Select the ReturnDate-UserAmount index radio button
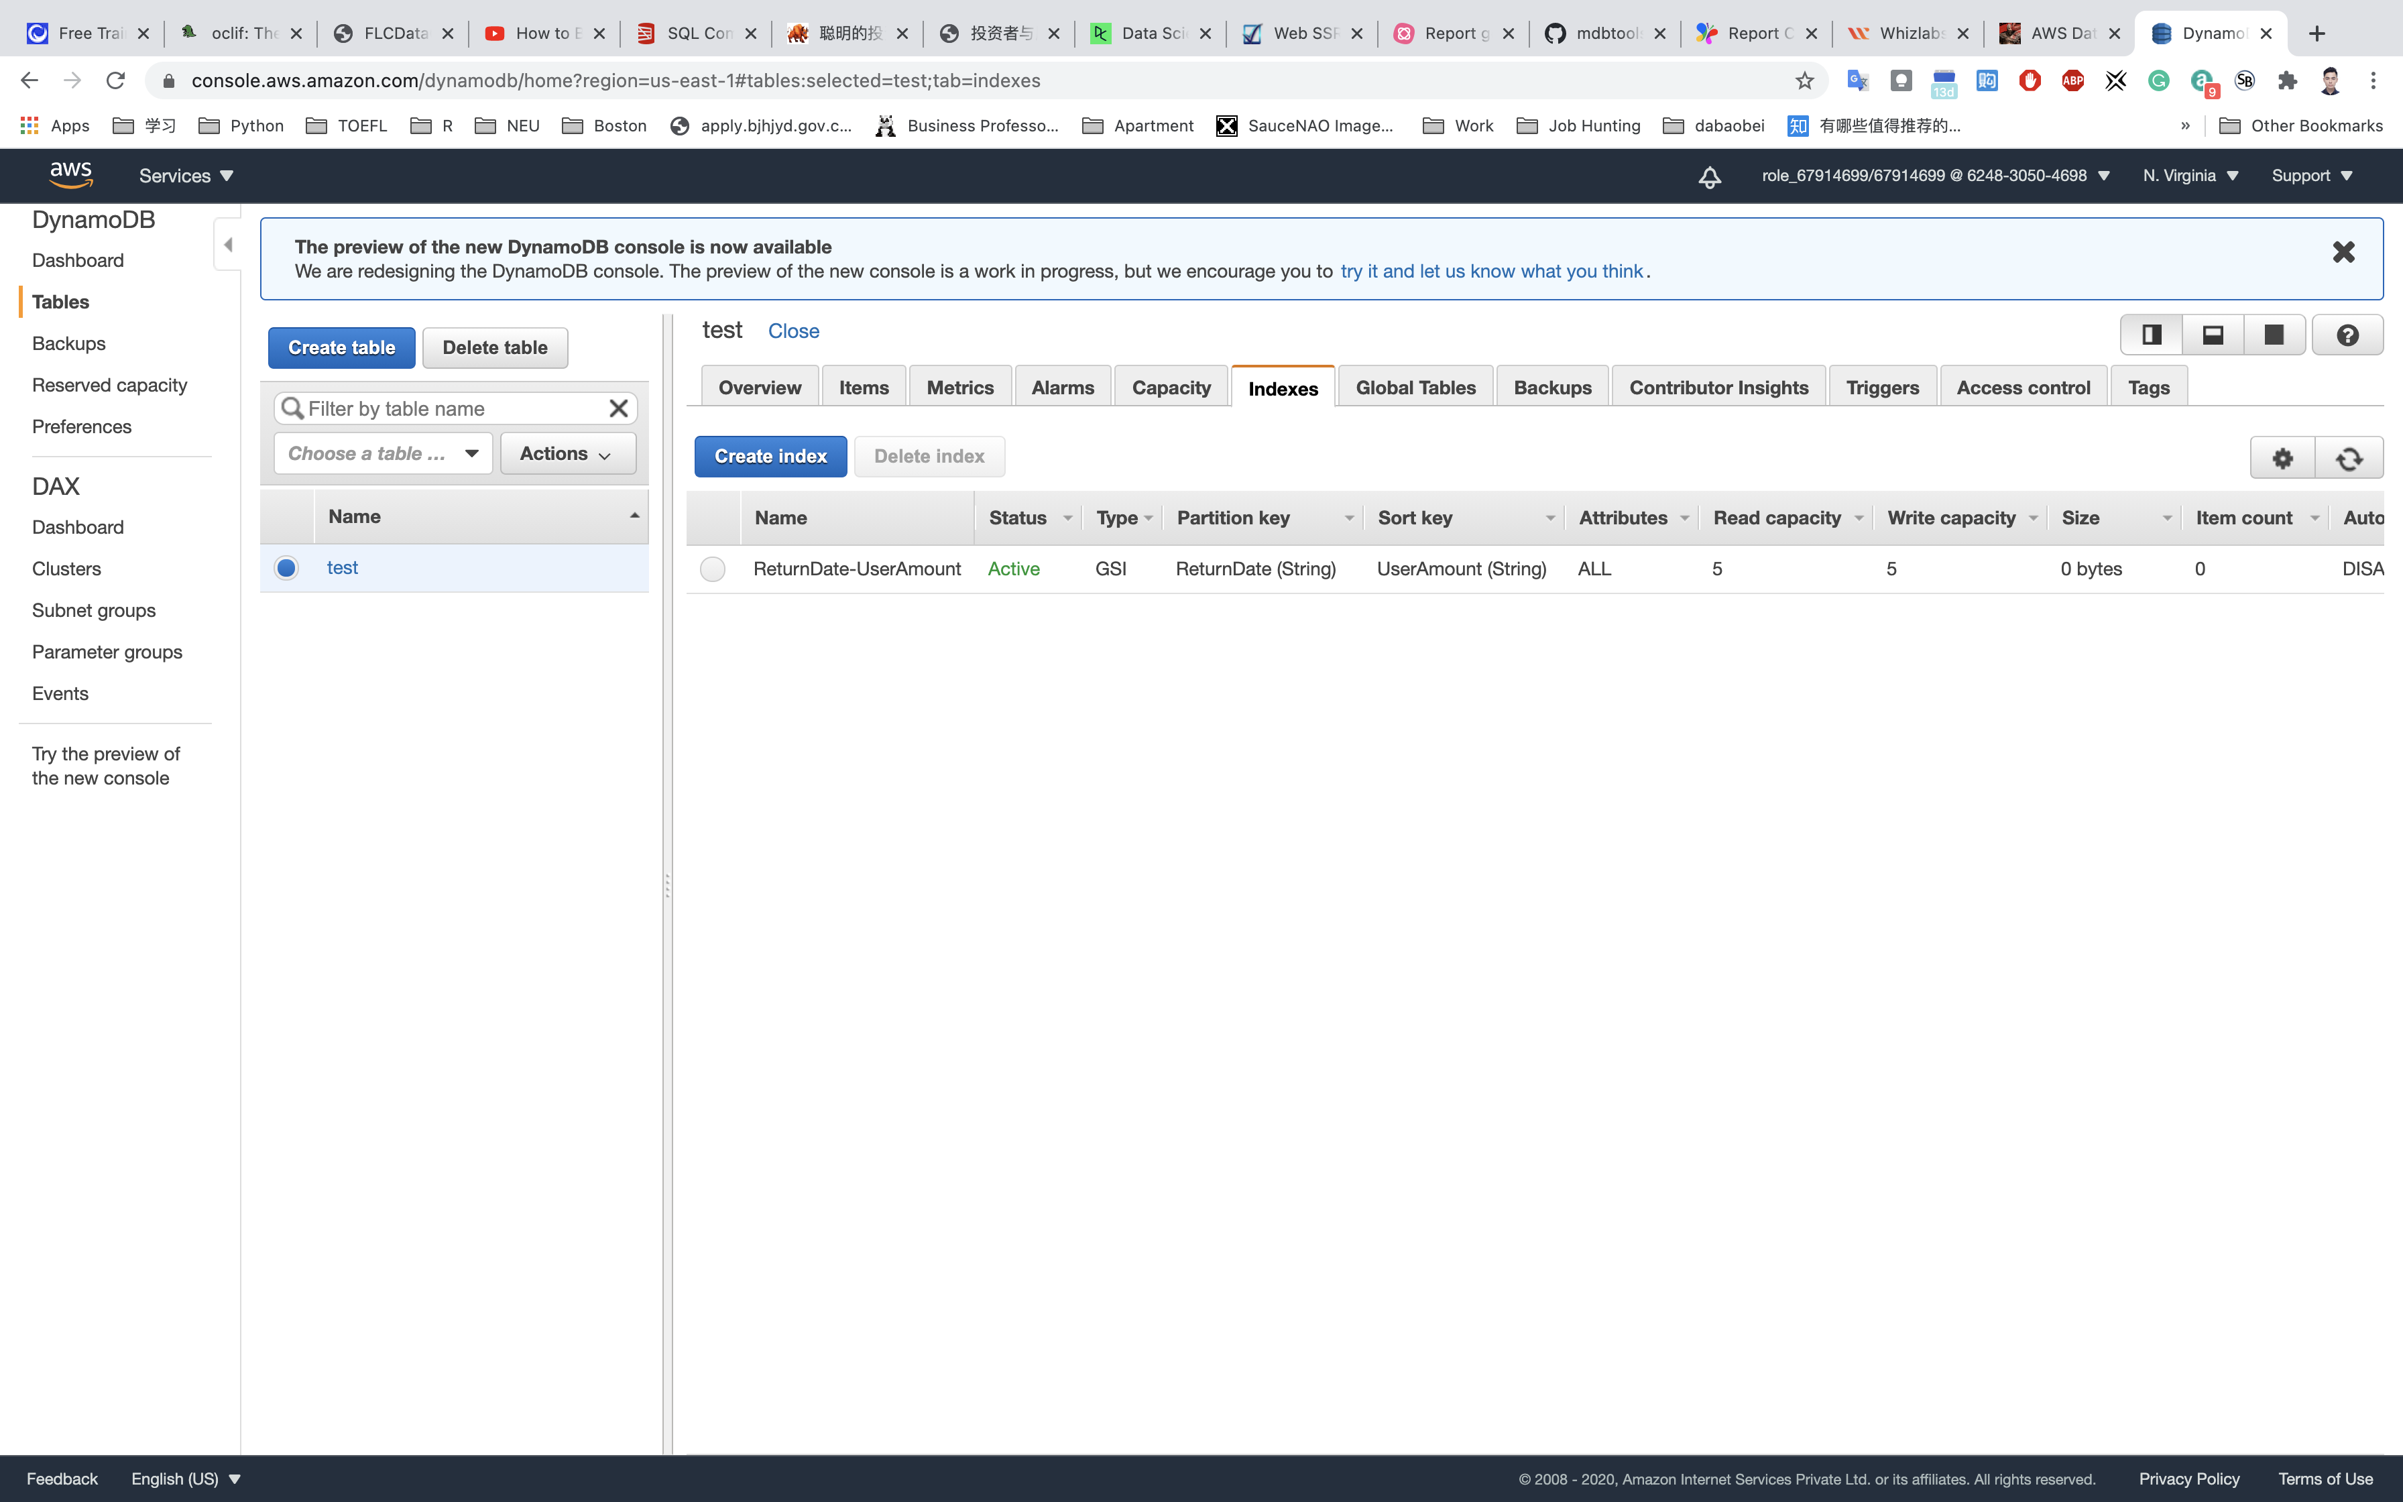 point(712,569)
